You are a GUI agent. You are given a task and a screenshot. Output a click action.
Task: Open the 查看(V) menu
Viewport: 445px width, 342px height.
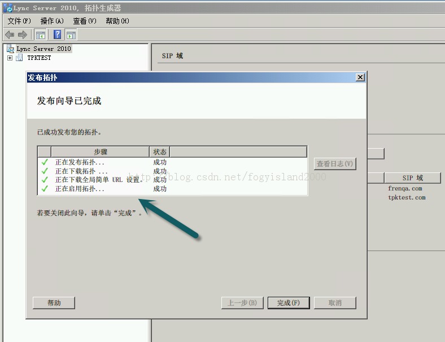pyautogui.click(x=85, y=21)
